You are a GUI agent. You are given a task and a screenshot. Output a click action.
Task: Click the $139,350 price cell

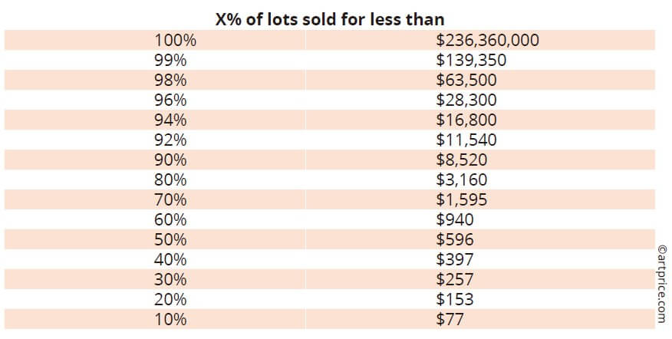[471, 59]
